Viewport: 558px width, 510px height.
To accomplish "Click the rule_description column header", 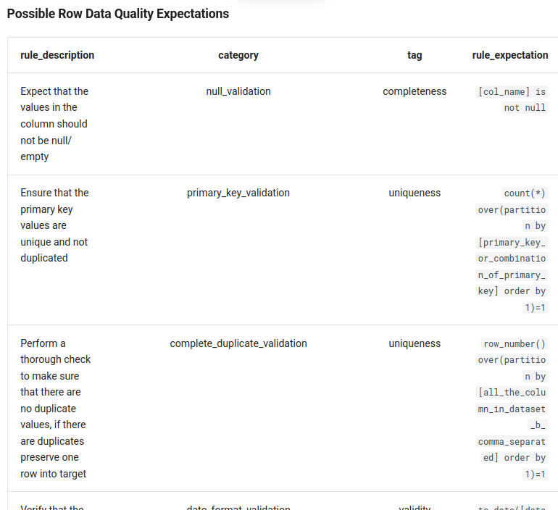I will pos(57,55).
